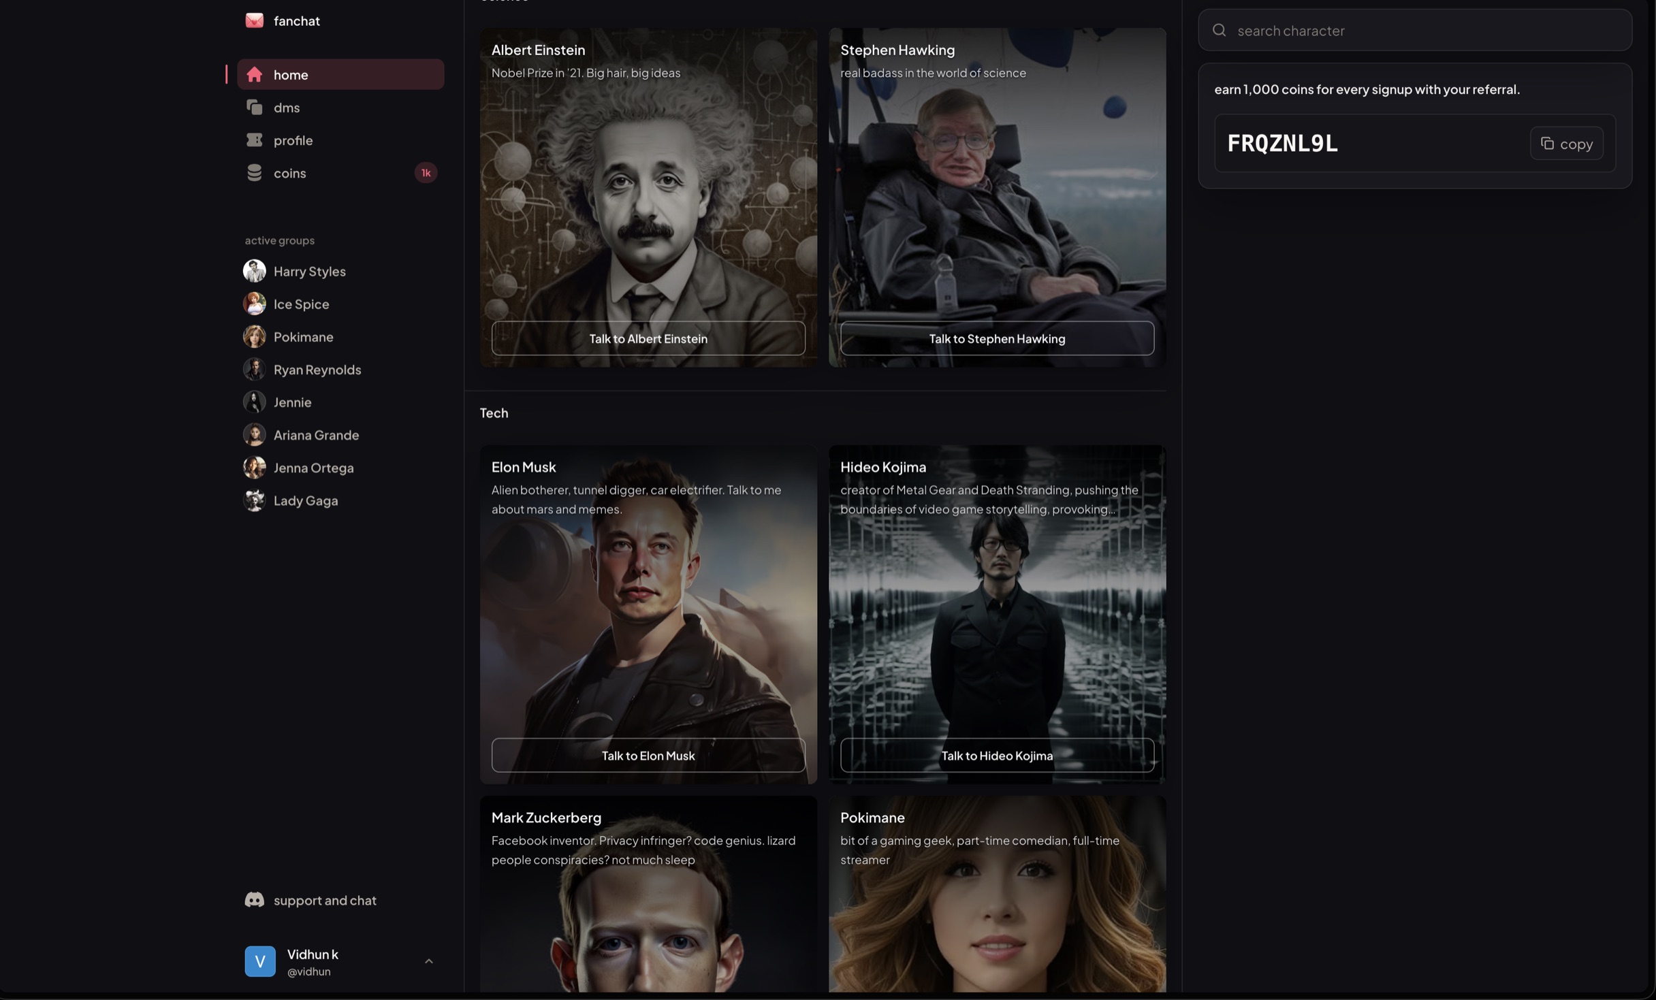Open Jennie group
1656x1000 pixels.
(x=292, y=402)
